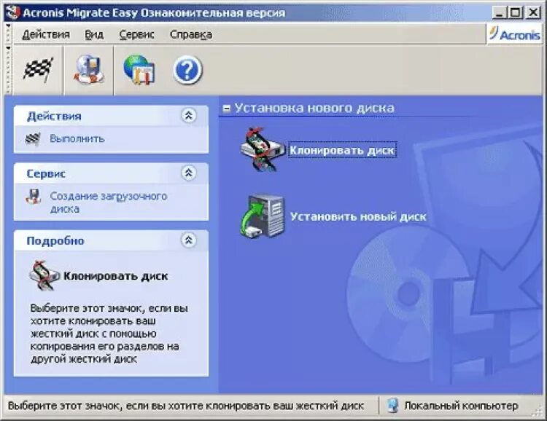Open the Вид menu
Screen dimensions: 547x421
click(94, 34)
